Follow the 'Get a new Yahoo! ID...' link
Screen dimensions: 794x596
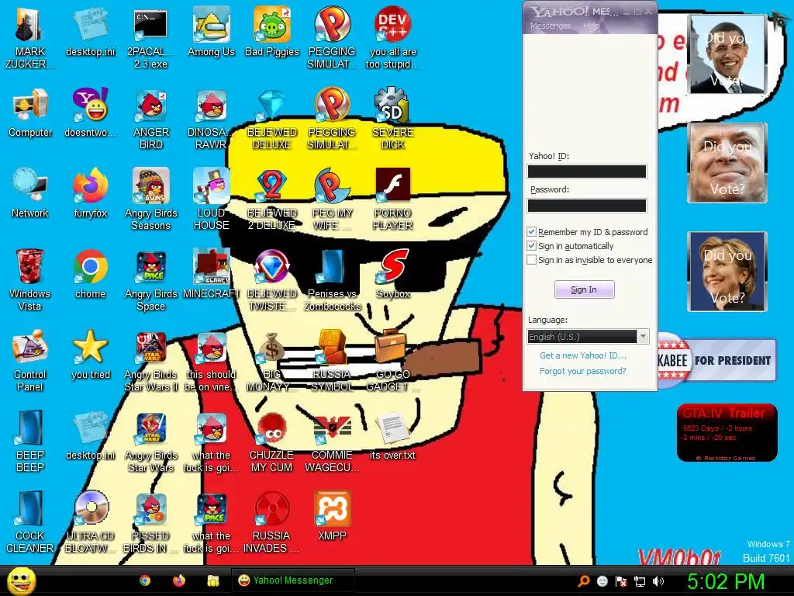tap(583, 355)
